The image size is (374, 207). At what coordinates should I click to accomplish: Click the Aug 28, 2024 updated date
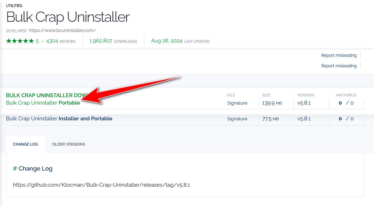[x=166, y=41]
